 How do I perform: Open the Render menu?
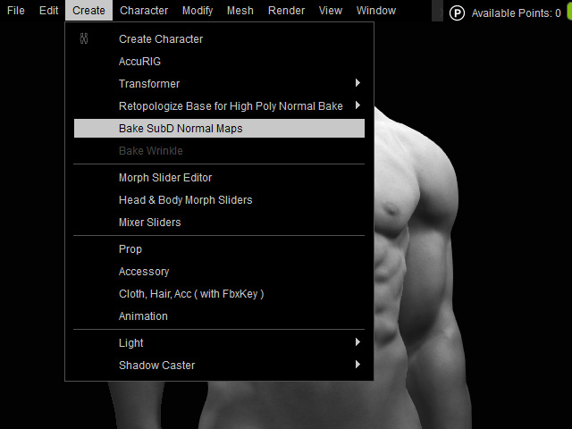286,11
